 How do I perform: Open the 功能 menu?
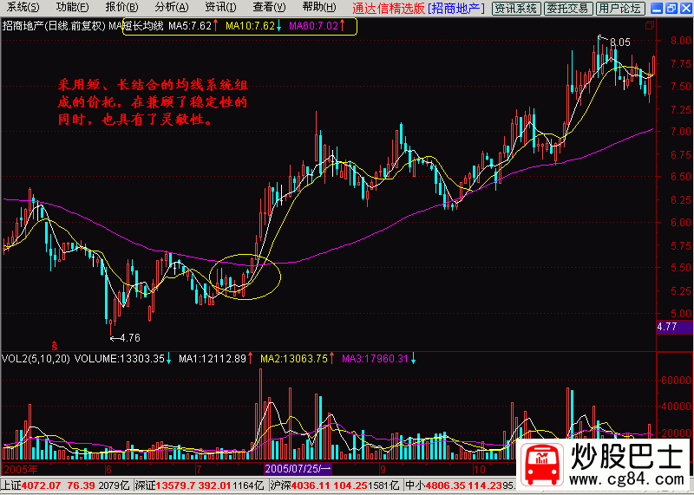(x=72, y=7)
